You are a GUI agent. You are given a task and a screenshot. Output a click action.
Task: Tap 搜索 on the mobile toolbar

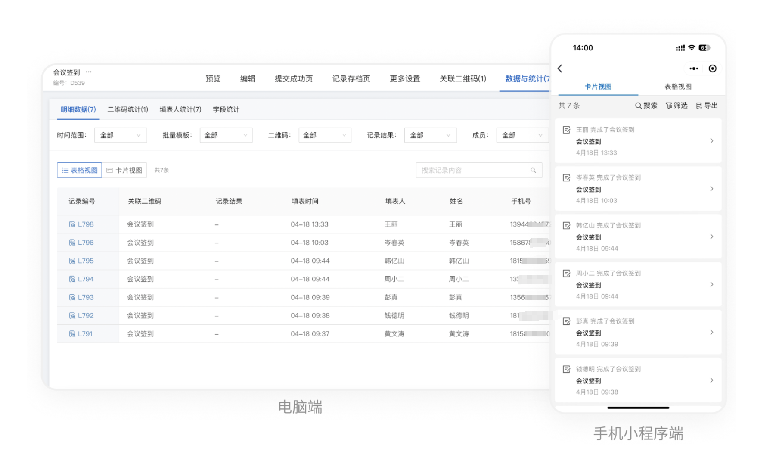point(646,106)
